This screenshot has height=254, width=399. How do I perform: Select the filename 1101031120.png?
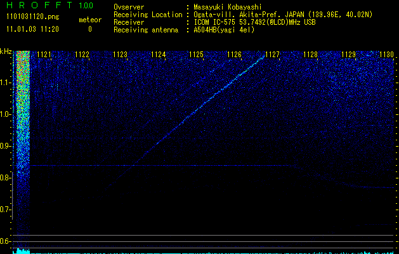click(x=33, y=17)
